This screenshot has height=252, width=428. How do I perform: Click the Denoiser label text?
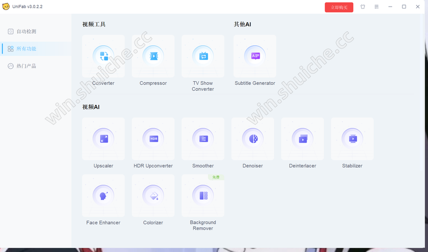coord(253,166)
